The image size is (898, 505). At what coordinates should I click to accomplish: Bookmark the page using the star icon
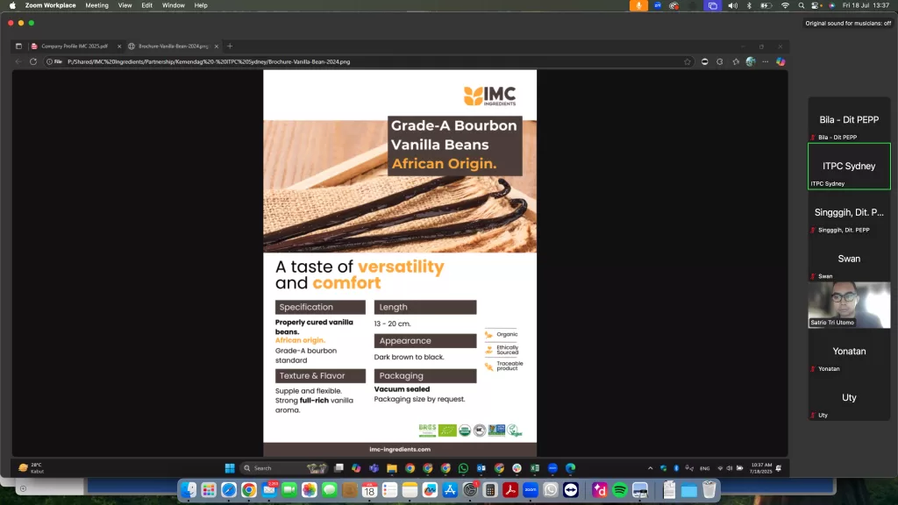(x=687, y=61)
